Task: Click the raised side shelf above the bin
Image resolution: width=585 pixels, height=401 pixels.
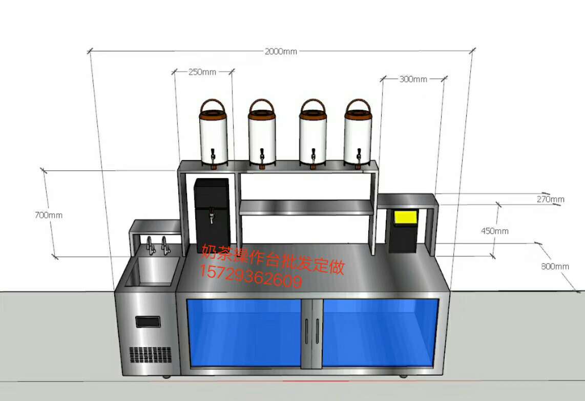Action: click(407, 202)
